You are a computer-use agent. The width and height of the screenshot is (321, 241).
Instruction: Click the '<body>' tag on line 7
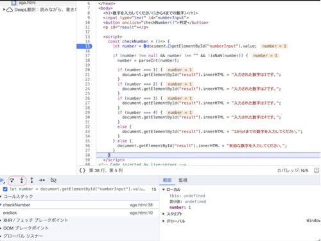click(105, 8)
